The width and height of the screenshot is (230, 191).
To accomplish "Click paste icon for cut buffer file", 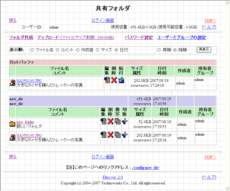I will [121, 80].
